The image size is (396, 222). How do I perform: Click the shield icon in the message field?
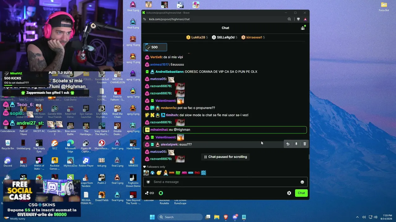pyautogui.click(x=148, y=182)
